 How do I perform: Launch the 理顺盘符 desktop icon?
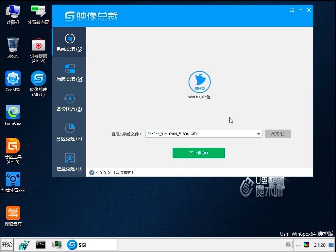coord(13,216)
